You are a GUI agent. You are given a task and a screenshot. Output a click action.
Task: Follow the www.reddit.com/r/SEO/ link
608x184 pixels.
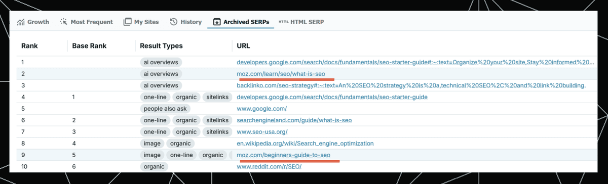point(269,167)
